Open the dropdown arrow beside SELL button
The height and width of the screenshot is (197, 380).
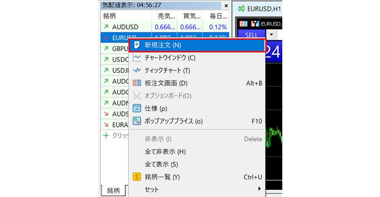point(272,34)
